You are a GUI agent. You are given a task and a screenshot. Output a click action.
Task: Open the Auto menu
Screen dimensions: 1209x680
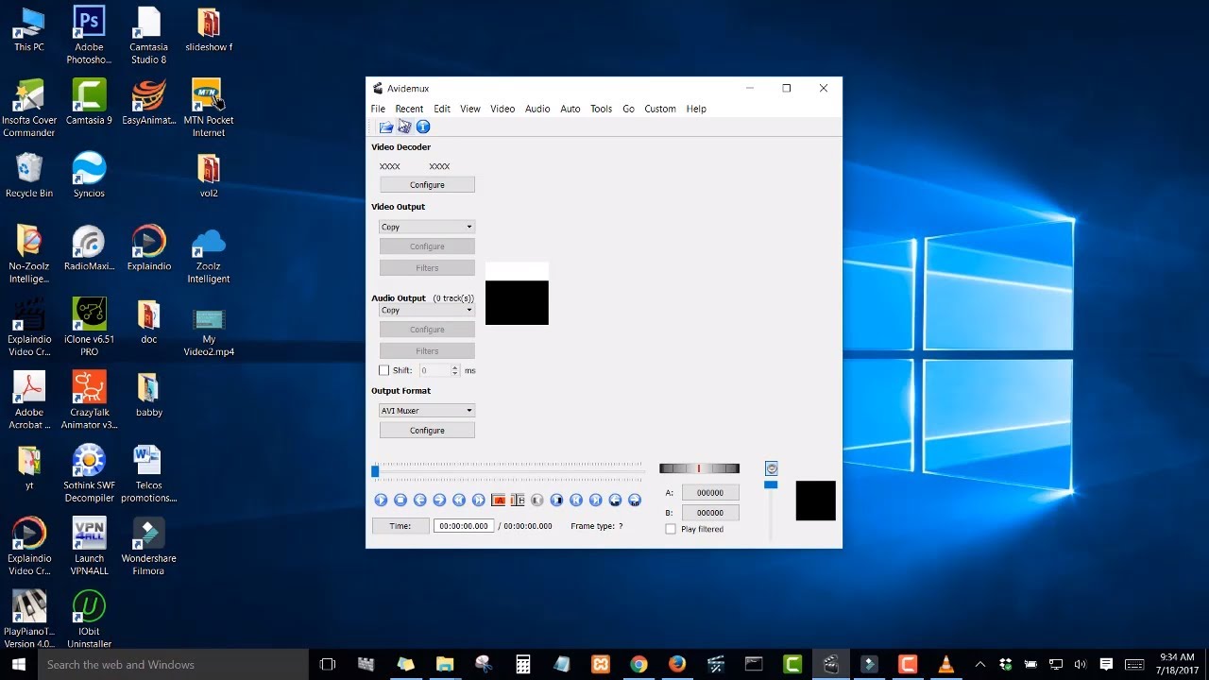tap(570, 109)
